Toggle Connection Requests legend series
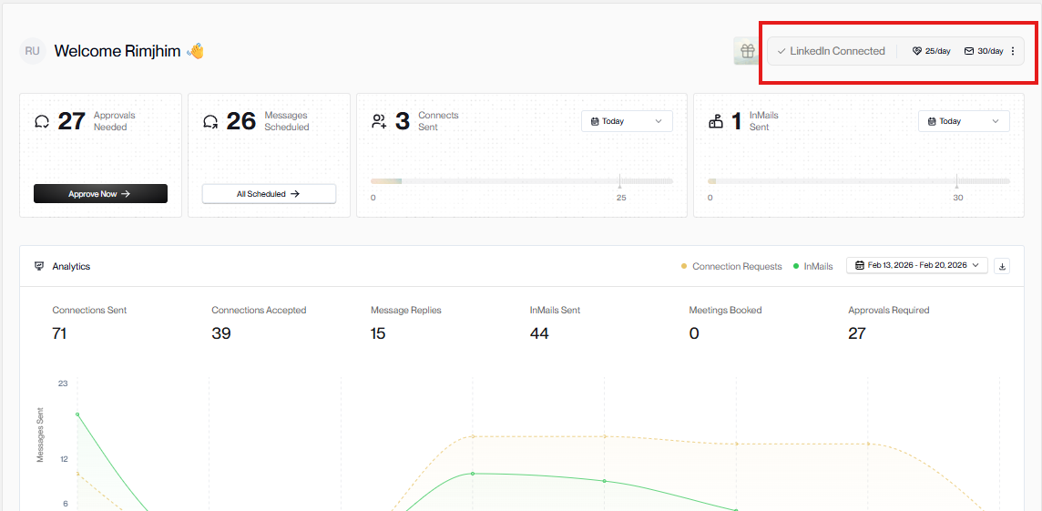Screen dimensions: 1042x511 pyautogui.click(x=731, y=267)
